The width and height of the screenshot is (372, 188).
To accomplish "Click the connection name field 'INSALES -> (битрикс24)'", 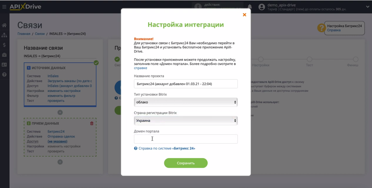I will point(60,56).
